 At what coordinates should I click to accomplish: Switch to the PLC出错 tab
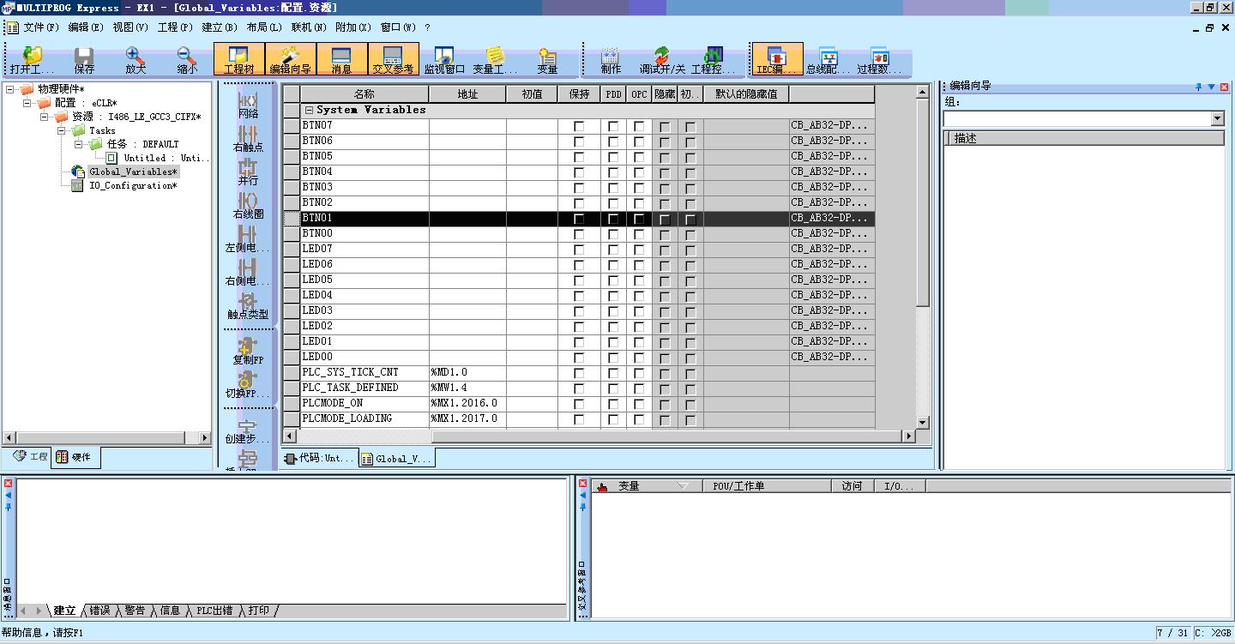(214, 611)
